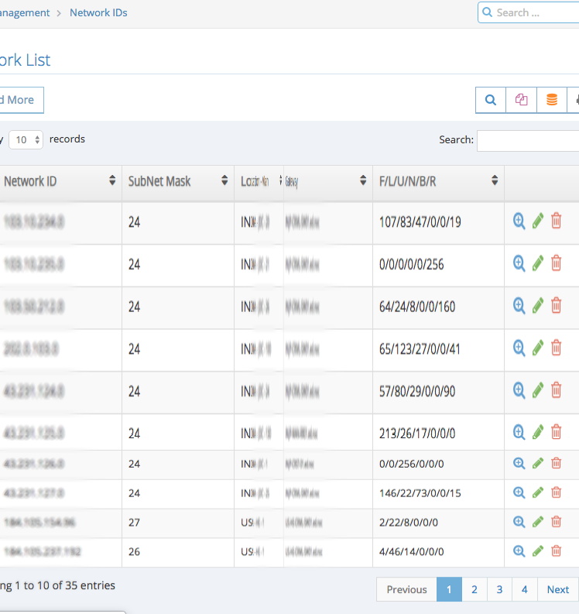View details for row 213/26/17/0/0/0
The width and height of the screenshot is (579, 614).
519,432
